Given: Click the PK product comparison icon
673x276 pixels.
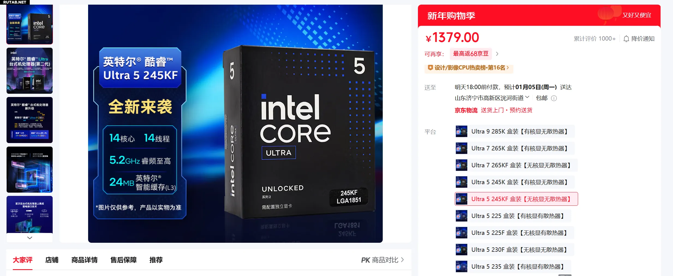Looking at the screenshot, I should [366, 260].
